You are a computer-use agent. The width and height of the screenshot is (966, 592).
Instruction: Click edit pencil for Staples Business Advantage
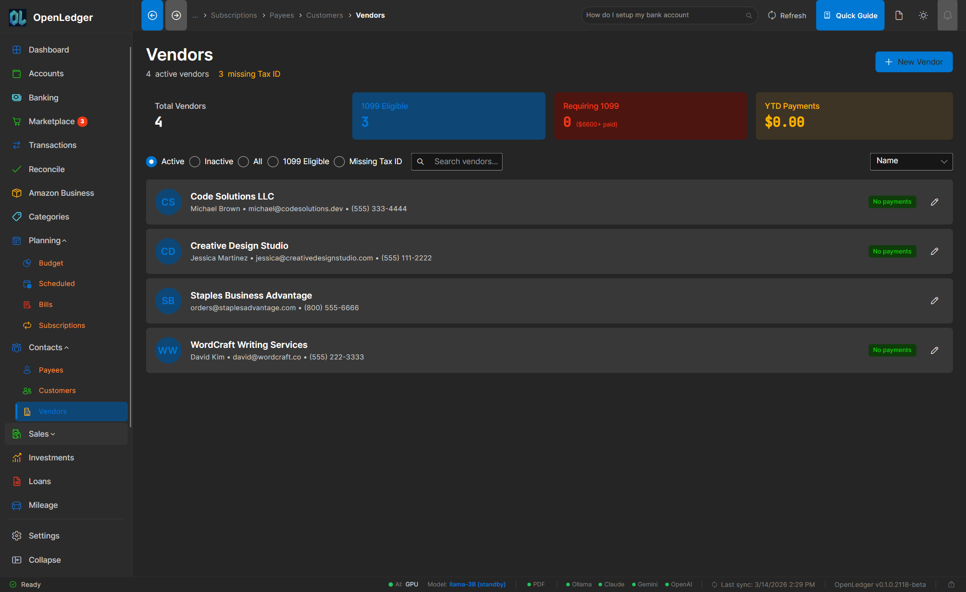934,301
